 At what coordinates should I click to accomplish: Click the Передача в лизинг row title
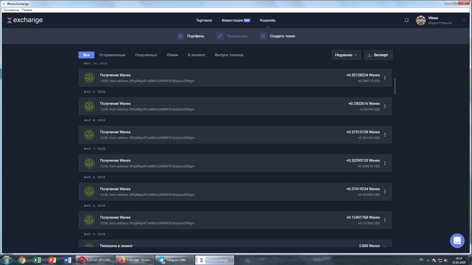click(x=116, y=245)
